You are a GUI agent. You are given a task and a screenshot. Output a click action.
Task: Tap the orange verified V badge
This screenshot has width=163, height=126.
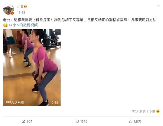coord(12,13)
